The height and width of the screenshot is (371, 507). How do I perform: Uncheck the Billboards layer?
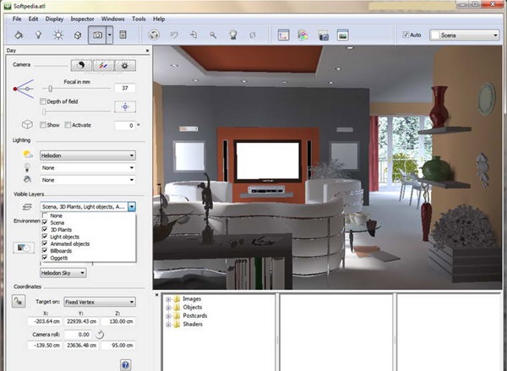click(x=45, y=251)
